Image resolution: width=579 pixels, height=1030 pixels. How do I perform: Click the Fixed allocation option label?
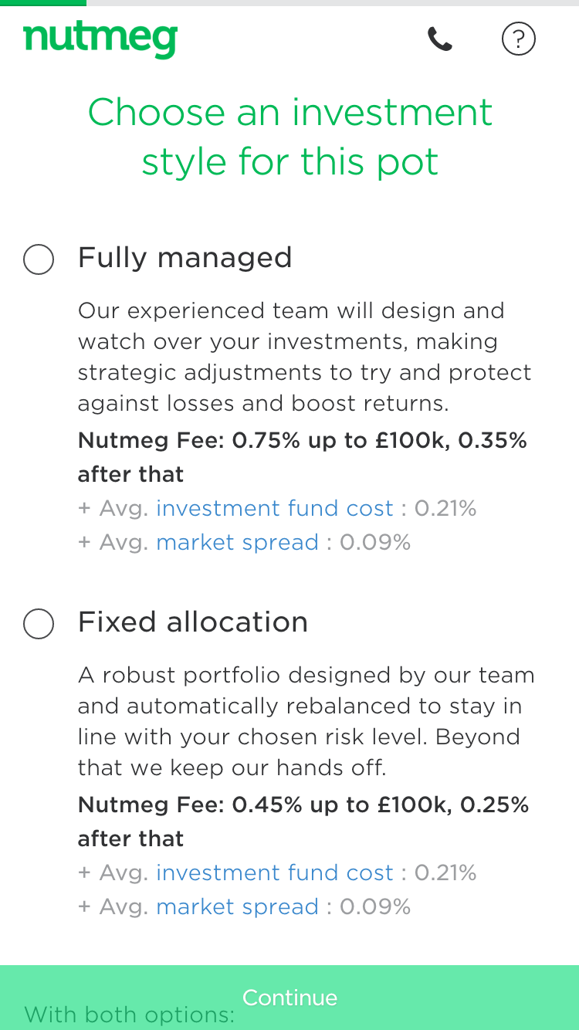(193, 622)
